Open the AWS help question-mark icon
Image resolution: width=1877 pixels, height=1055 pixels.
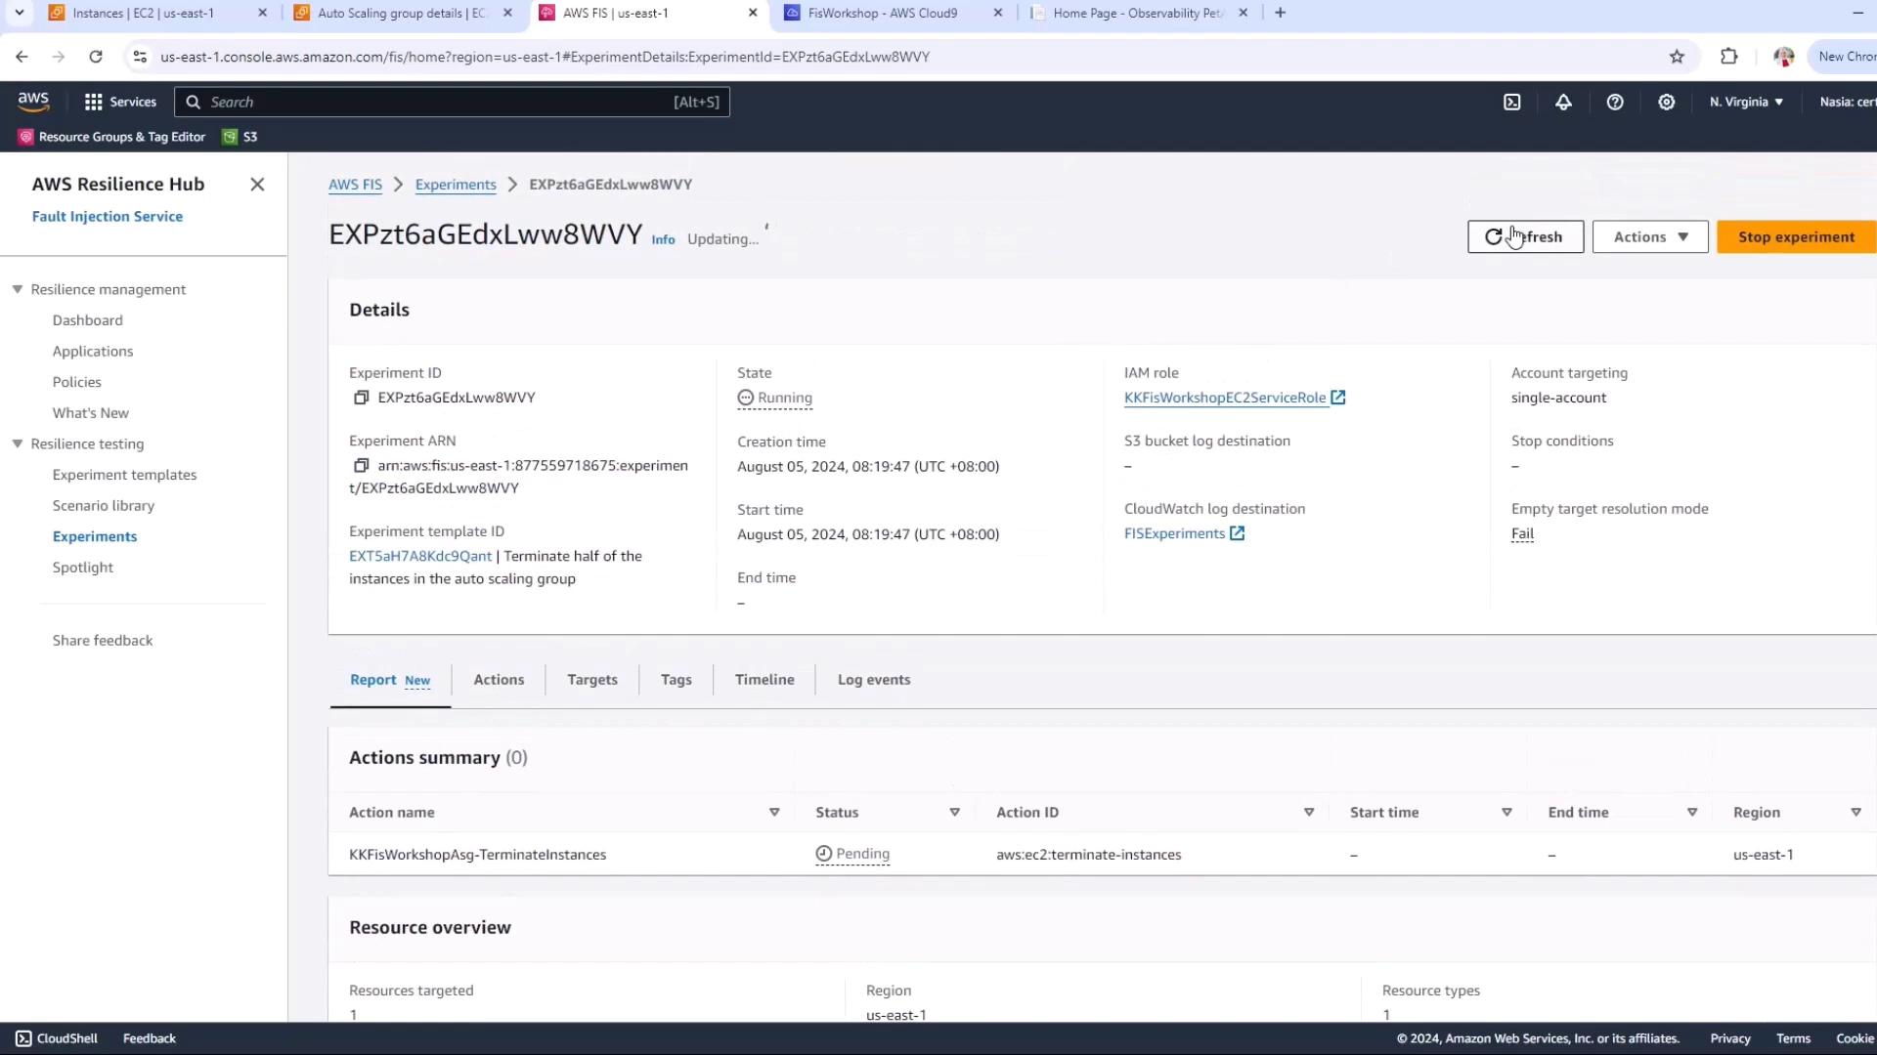(x=1615, y=102)
